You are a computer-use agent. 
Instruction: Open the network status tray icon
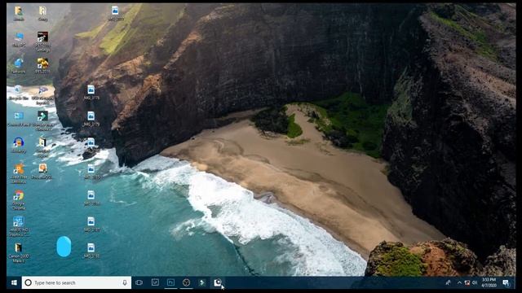(467, 282)
